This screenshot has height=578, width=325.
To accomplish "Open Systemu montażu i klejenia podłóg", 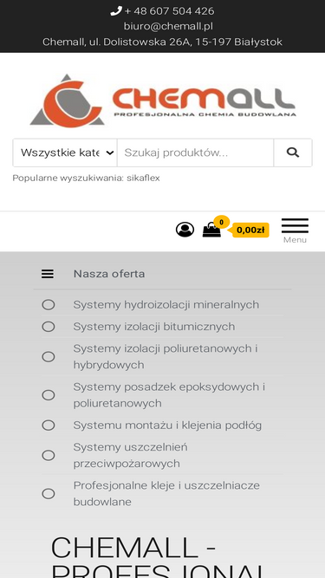I will pyautogui.click(x=167, y=425).
